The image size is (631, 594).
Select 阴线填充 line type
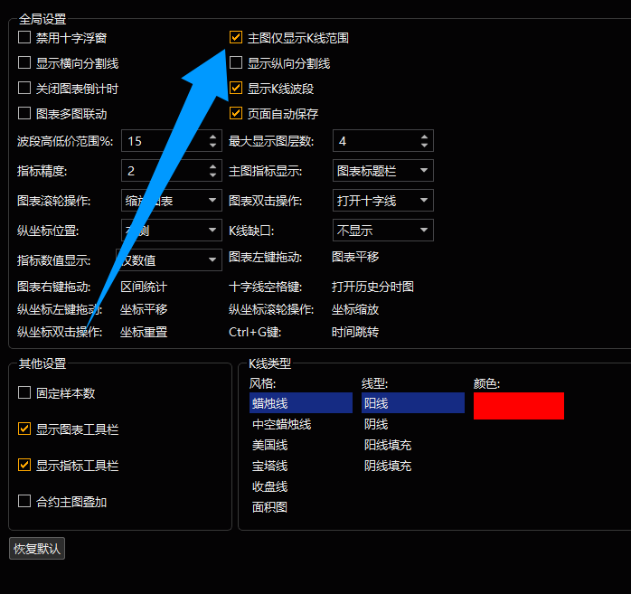pyautogui.click(x=388, y=466)
